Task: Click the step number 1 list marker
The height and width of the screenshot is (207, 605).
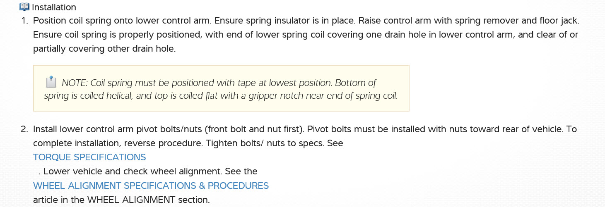Action: (x=24, y=21)
